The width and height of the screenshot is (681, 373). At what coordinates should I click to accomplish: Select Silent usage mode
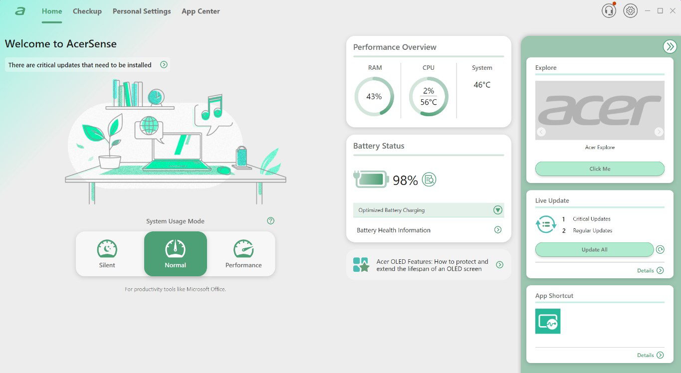(107, 254)
